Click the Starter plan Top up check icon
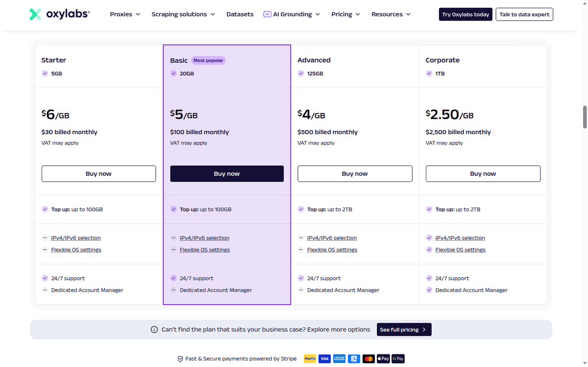The image size is (588, 367). coord(45,209)
